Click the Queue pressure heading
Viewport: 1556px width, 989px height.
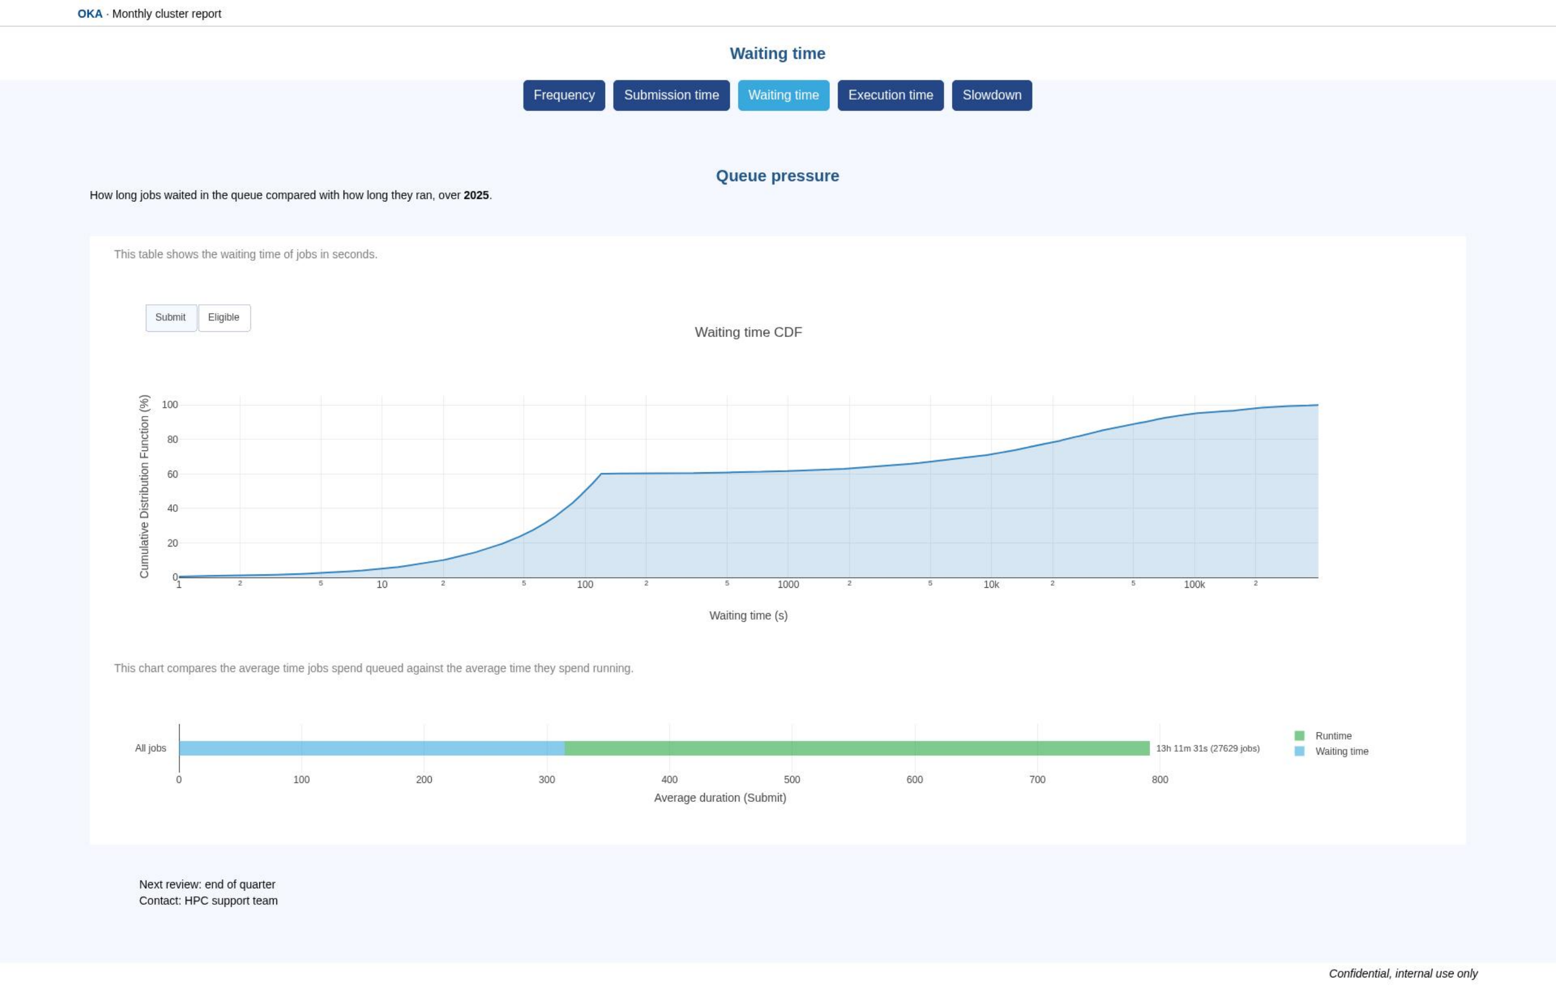pos(777,176)
